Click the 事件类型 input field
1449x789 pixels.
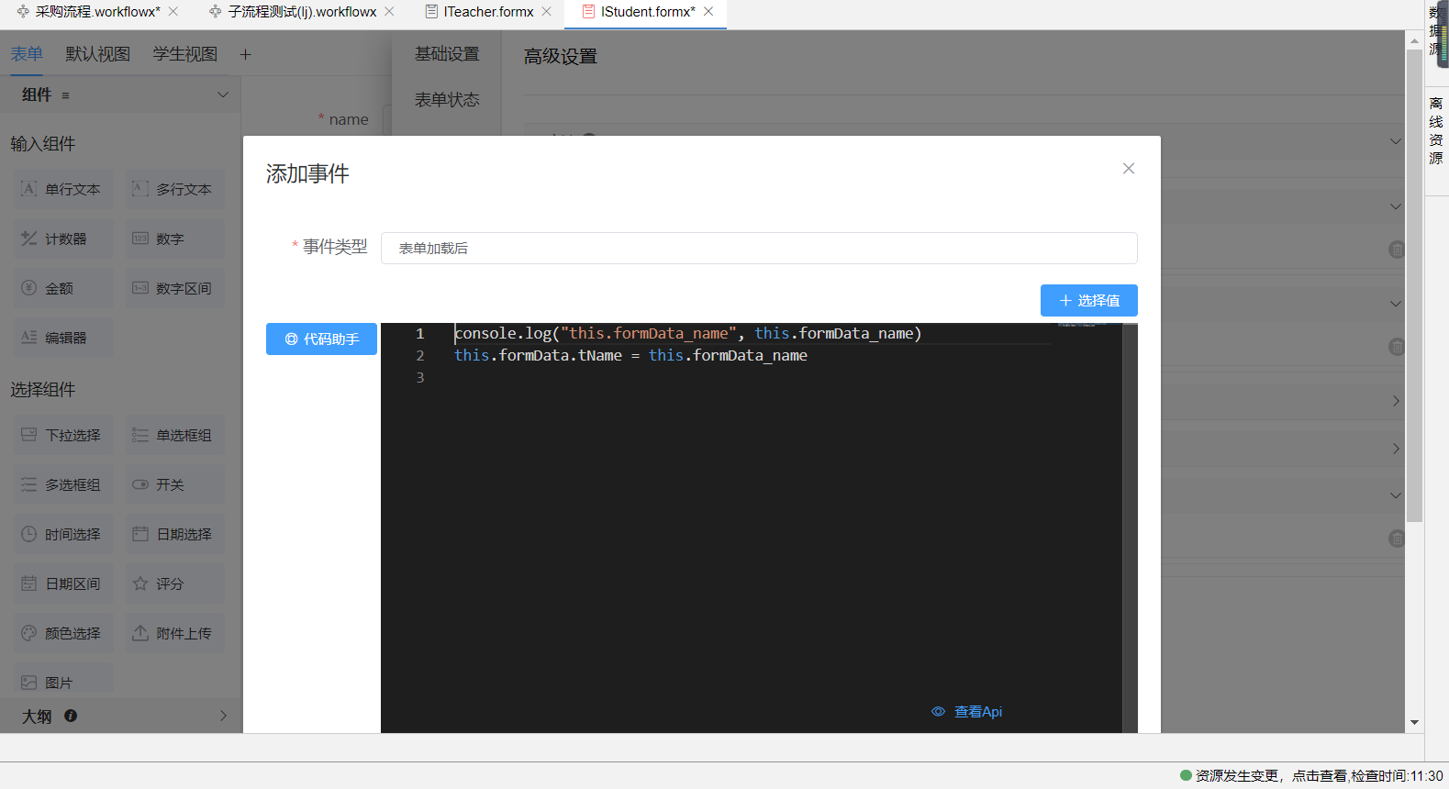point(758,249)
